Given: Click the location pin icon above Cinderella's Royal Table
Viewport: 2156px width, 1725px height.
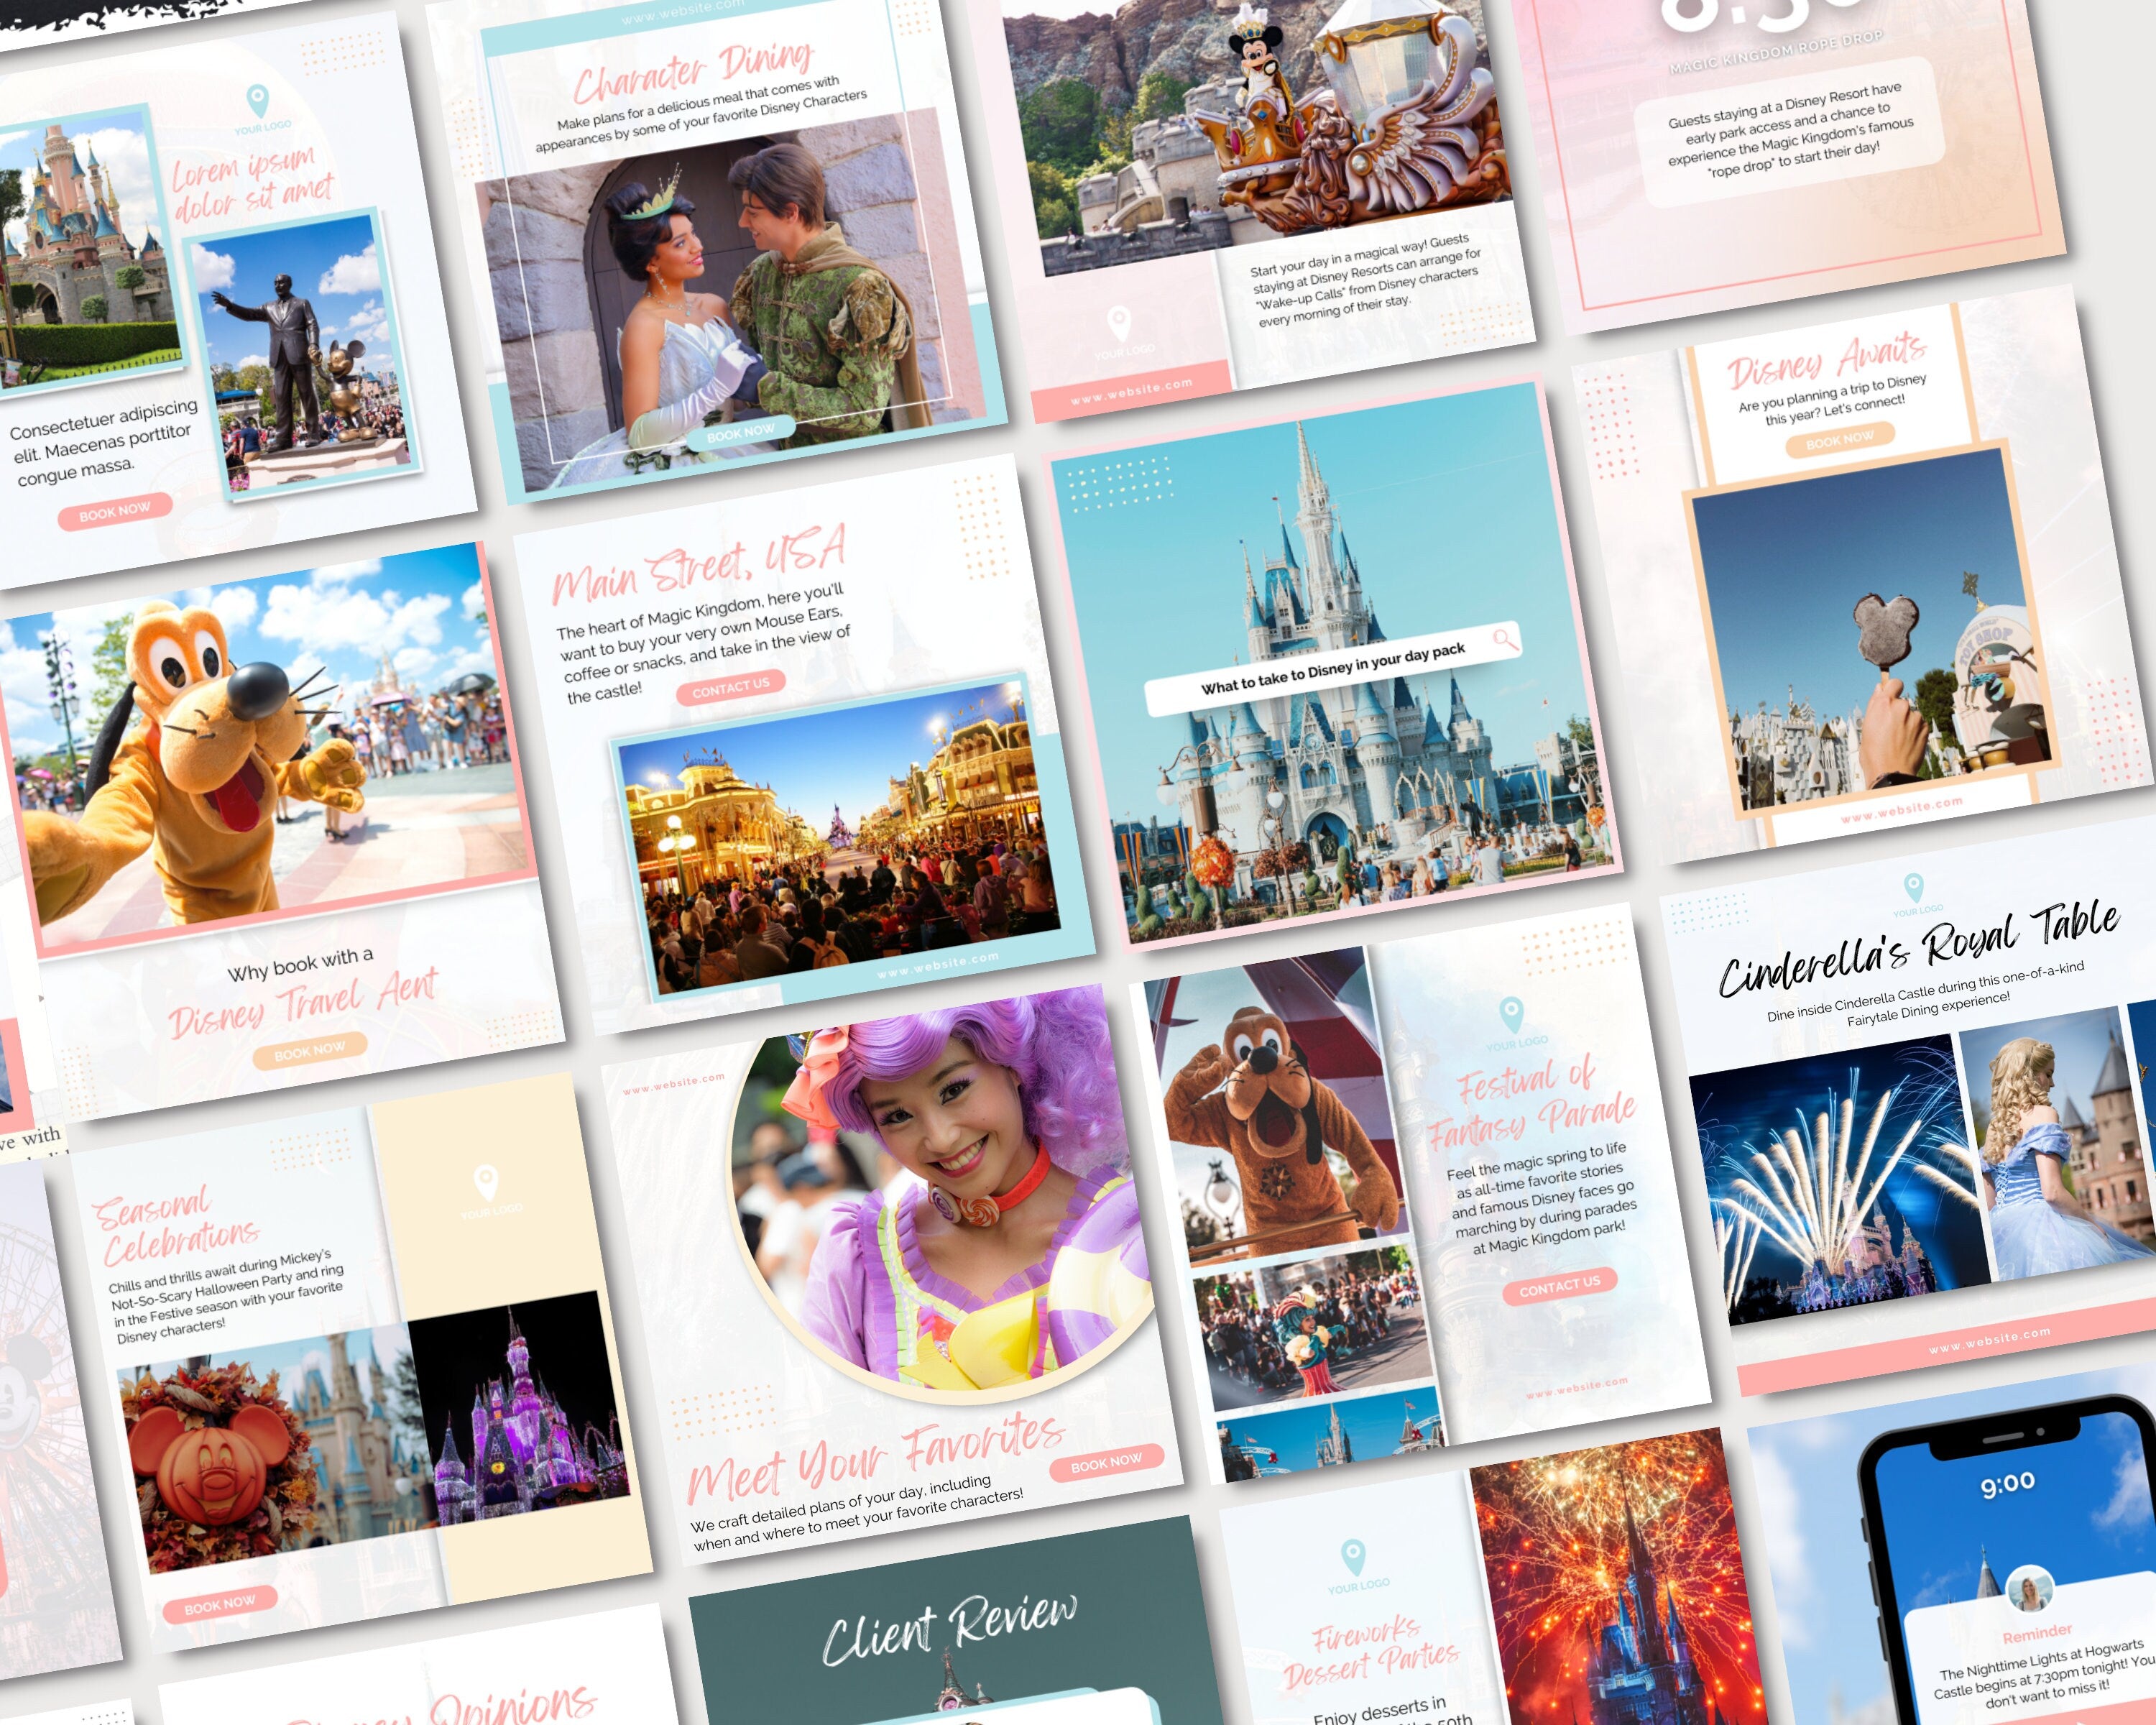Looking at the screenshot, I should 1913,886.
